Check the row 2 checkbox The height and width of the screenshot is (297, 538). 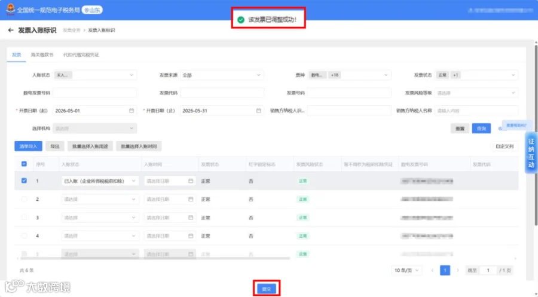(x=24, y=199)
